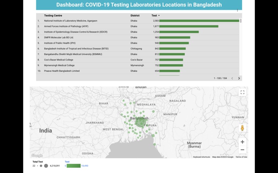Click the 18,490 legend maximum value

pyautogui.click(x=85, y=166)
